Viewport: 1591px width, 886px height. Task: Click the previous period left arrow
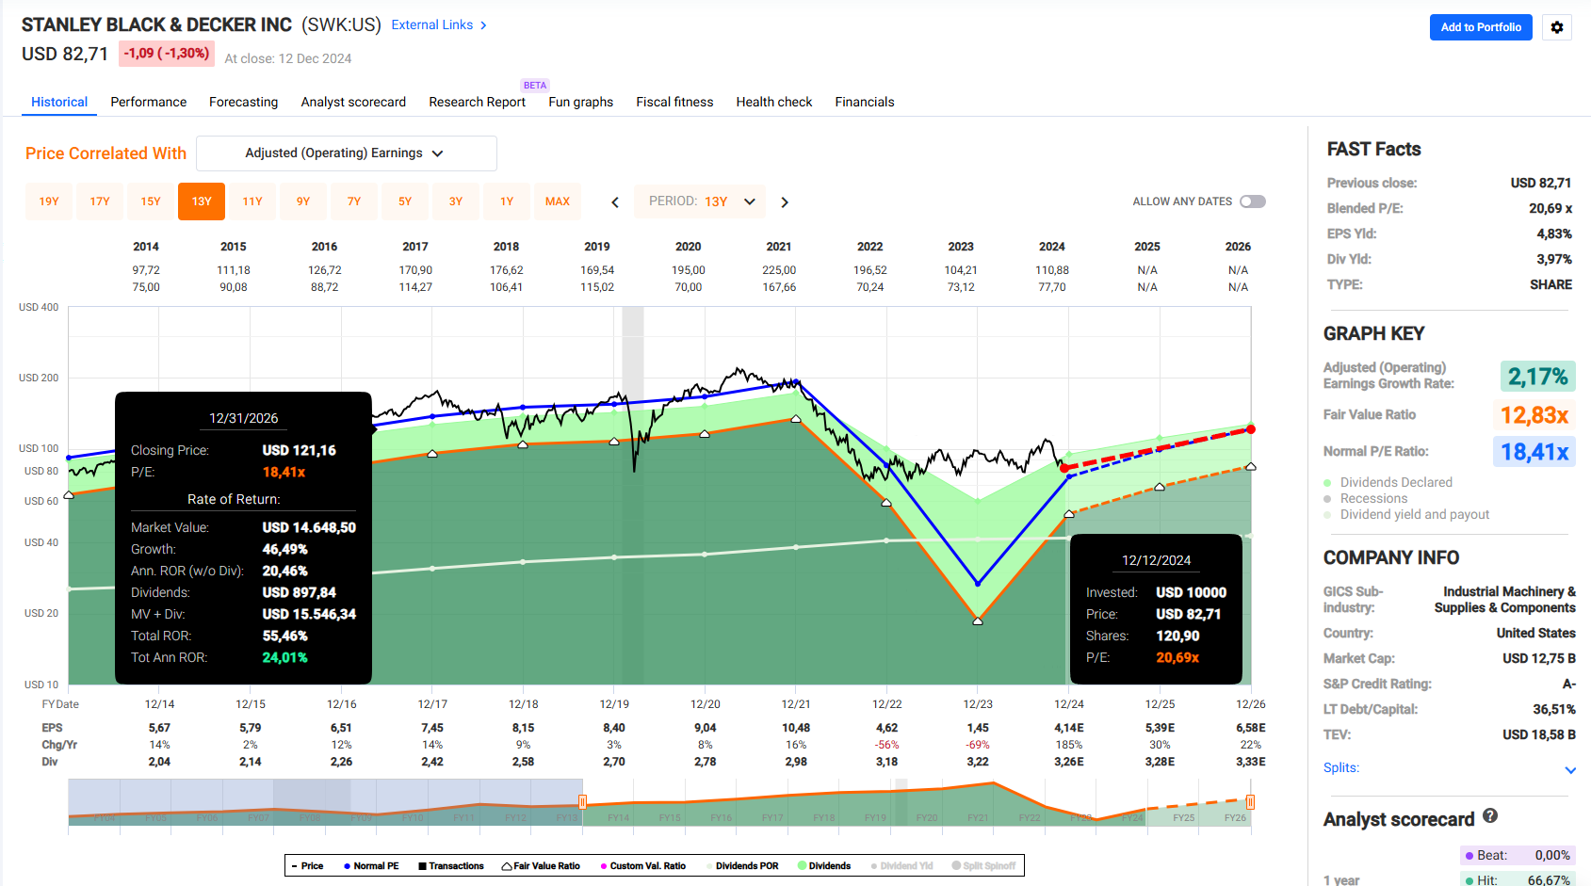[615, 202]
